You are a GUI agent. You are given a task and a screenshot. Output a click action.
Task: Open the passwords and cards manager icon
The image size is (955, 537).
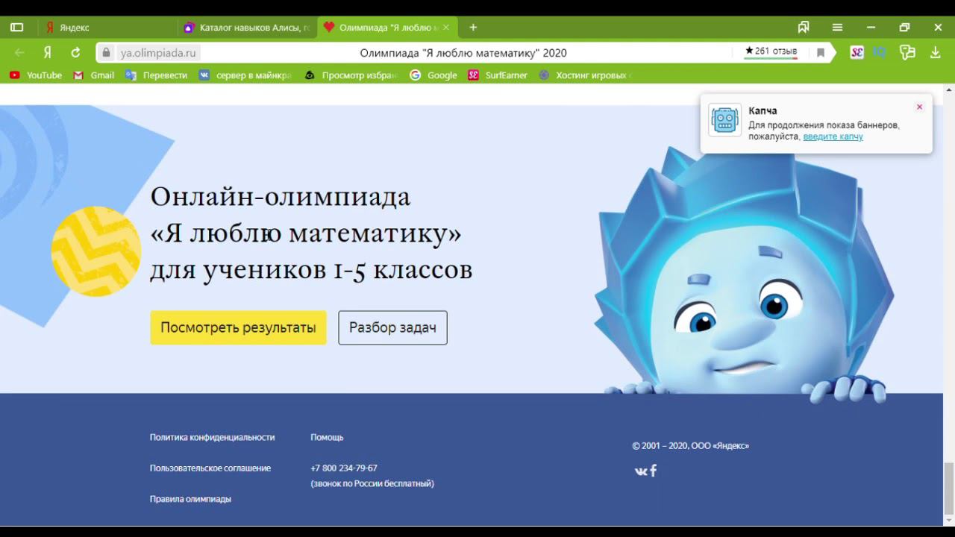click(907, 53)
